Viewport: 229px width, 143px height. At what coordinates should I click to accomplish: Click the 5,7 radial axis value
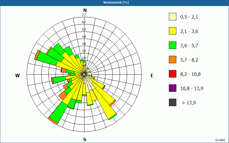[84, 29]
